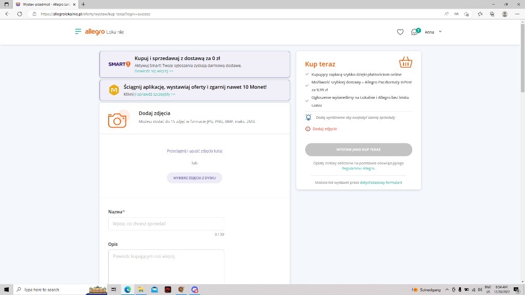Reload the page with refresh icon

(x=20, y=14)
